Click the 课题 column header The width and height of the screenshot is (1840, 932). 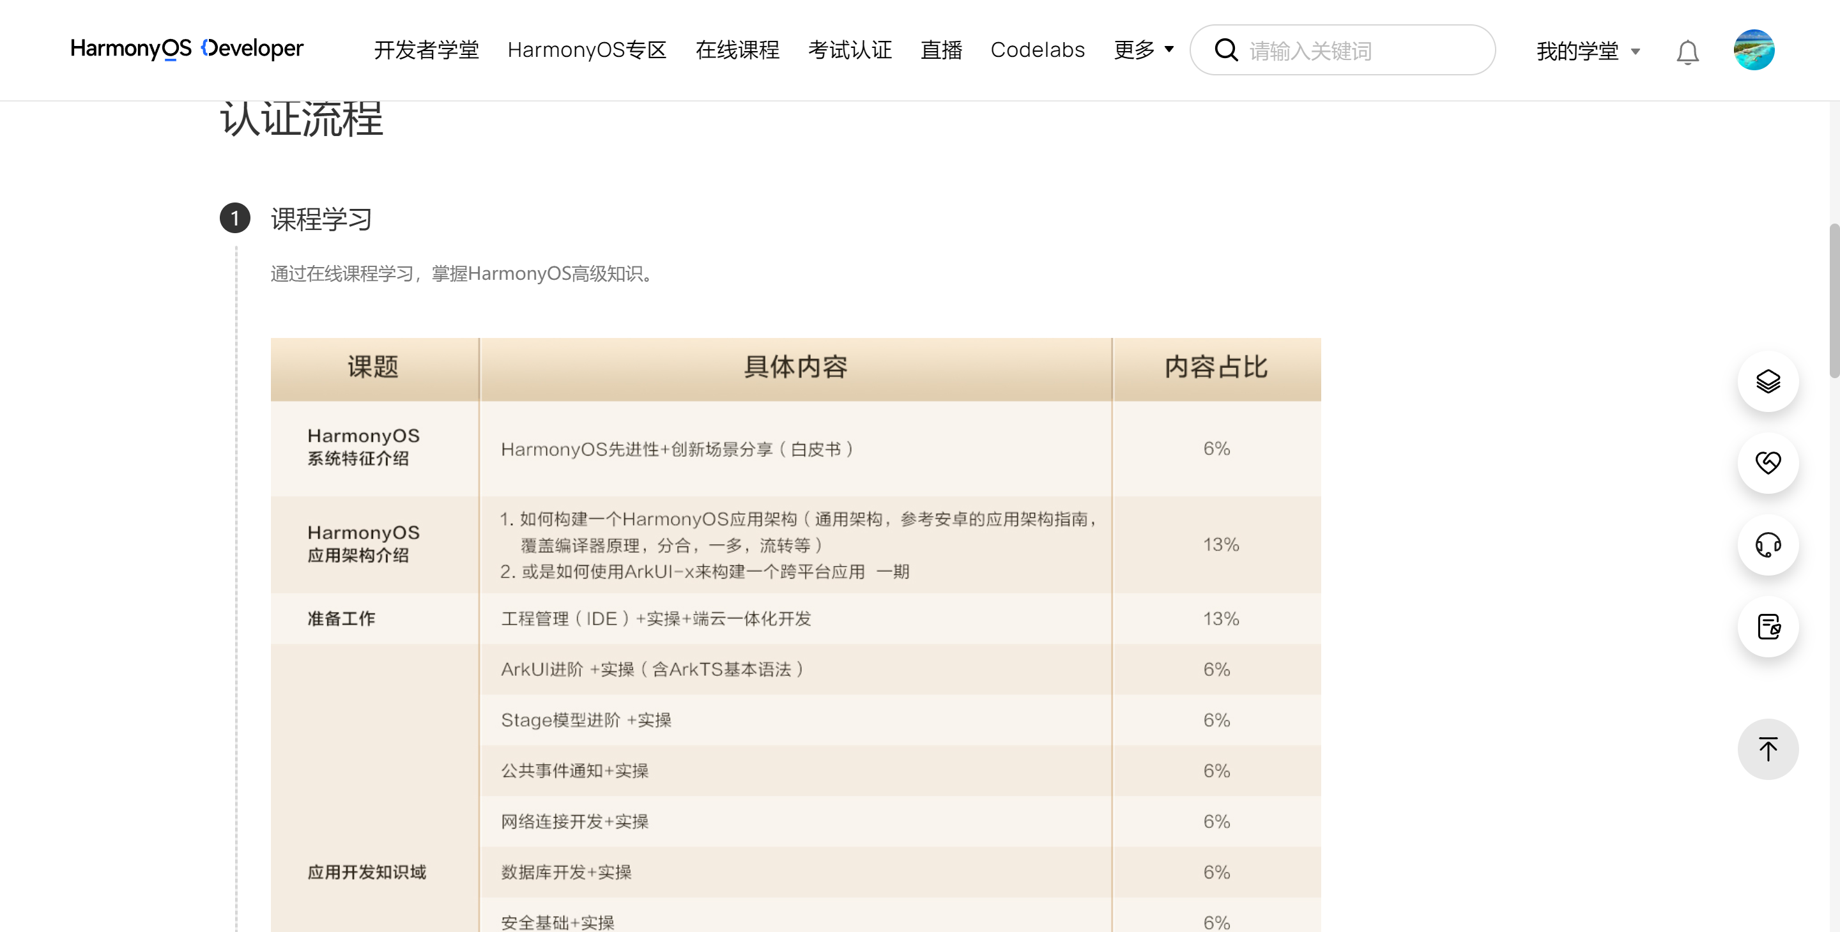(374, 369)
